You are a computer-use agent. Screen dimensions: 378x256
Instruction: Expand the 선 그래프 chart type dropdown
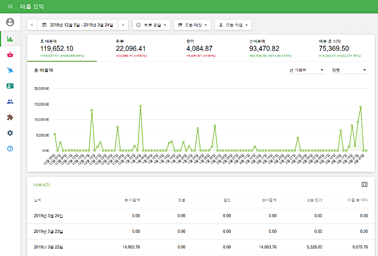pos(306,70)
